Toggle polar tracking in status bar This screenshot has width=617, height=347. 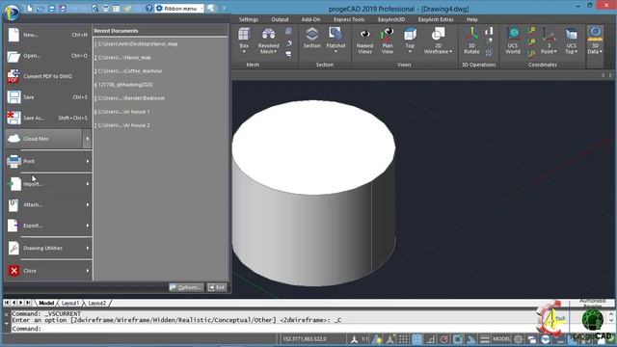point(444,339)
